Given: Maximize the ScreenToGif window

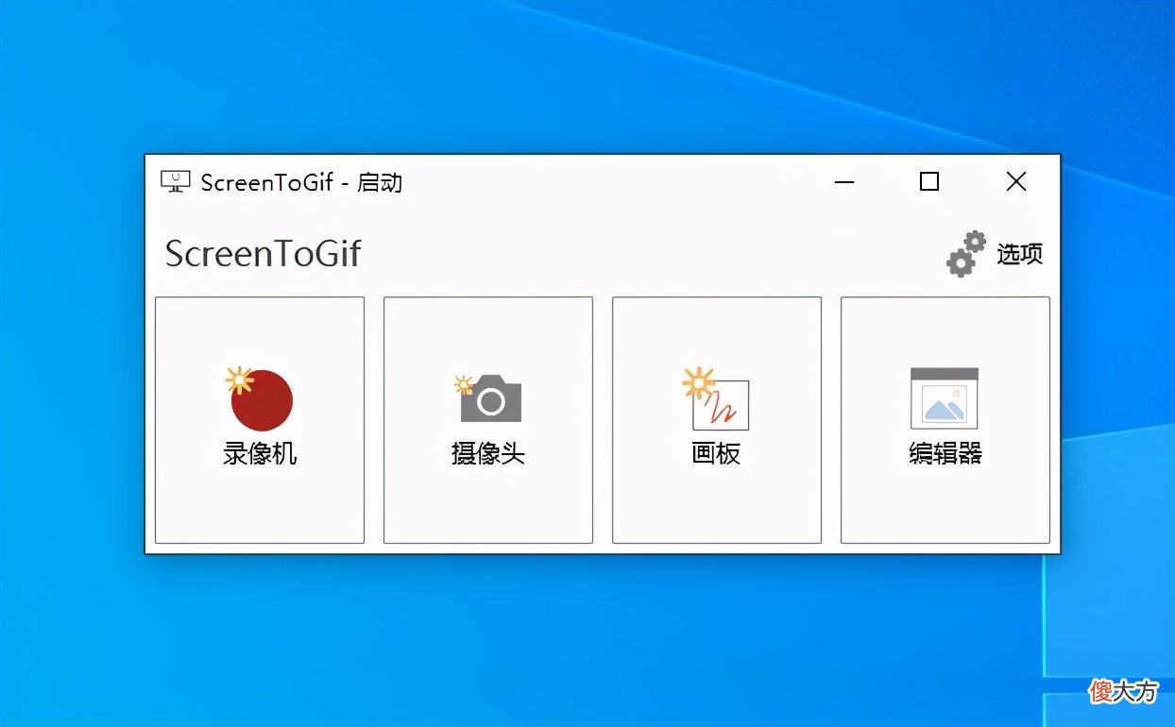Looking at the screenshot, I should pyautogui.click(x=929, y=181).
